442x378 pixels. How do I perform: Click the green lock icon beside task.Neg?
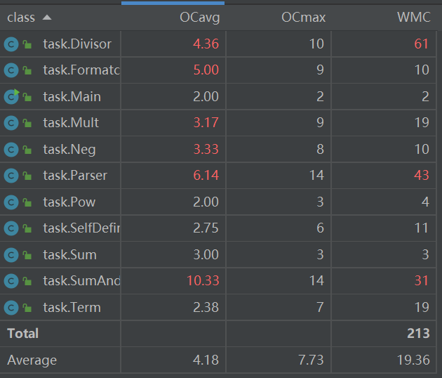[27, 150]
